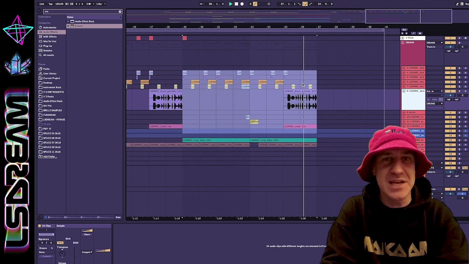Toggle track 1 activator button

(x=450, y=38)
